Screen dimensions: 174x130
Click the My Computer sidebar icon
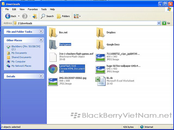point(8,62)
